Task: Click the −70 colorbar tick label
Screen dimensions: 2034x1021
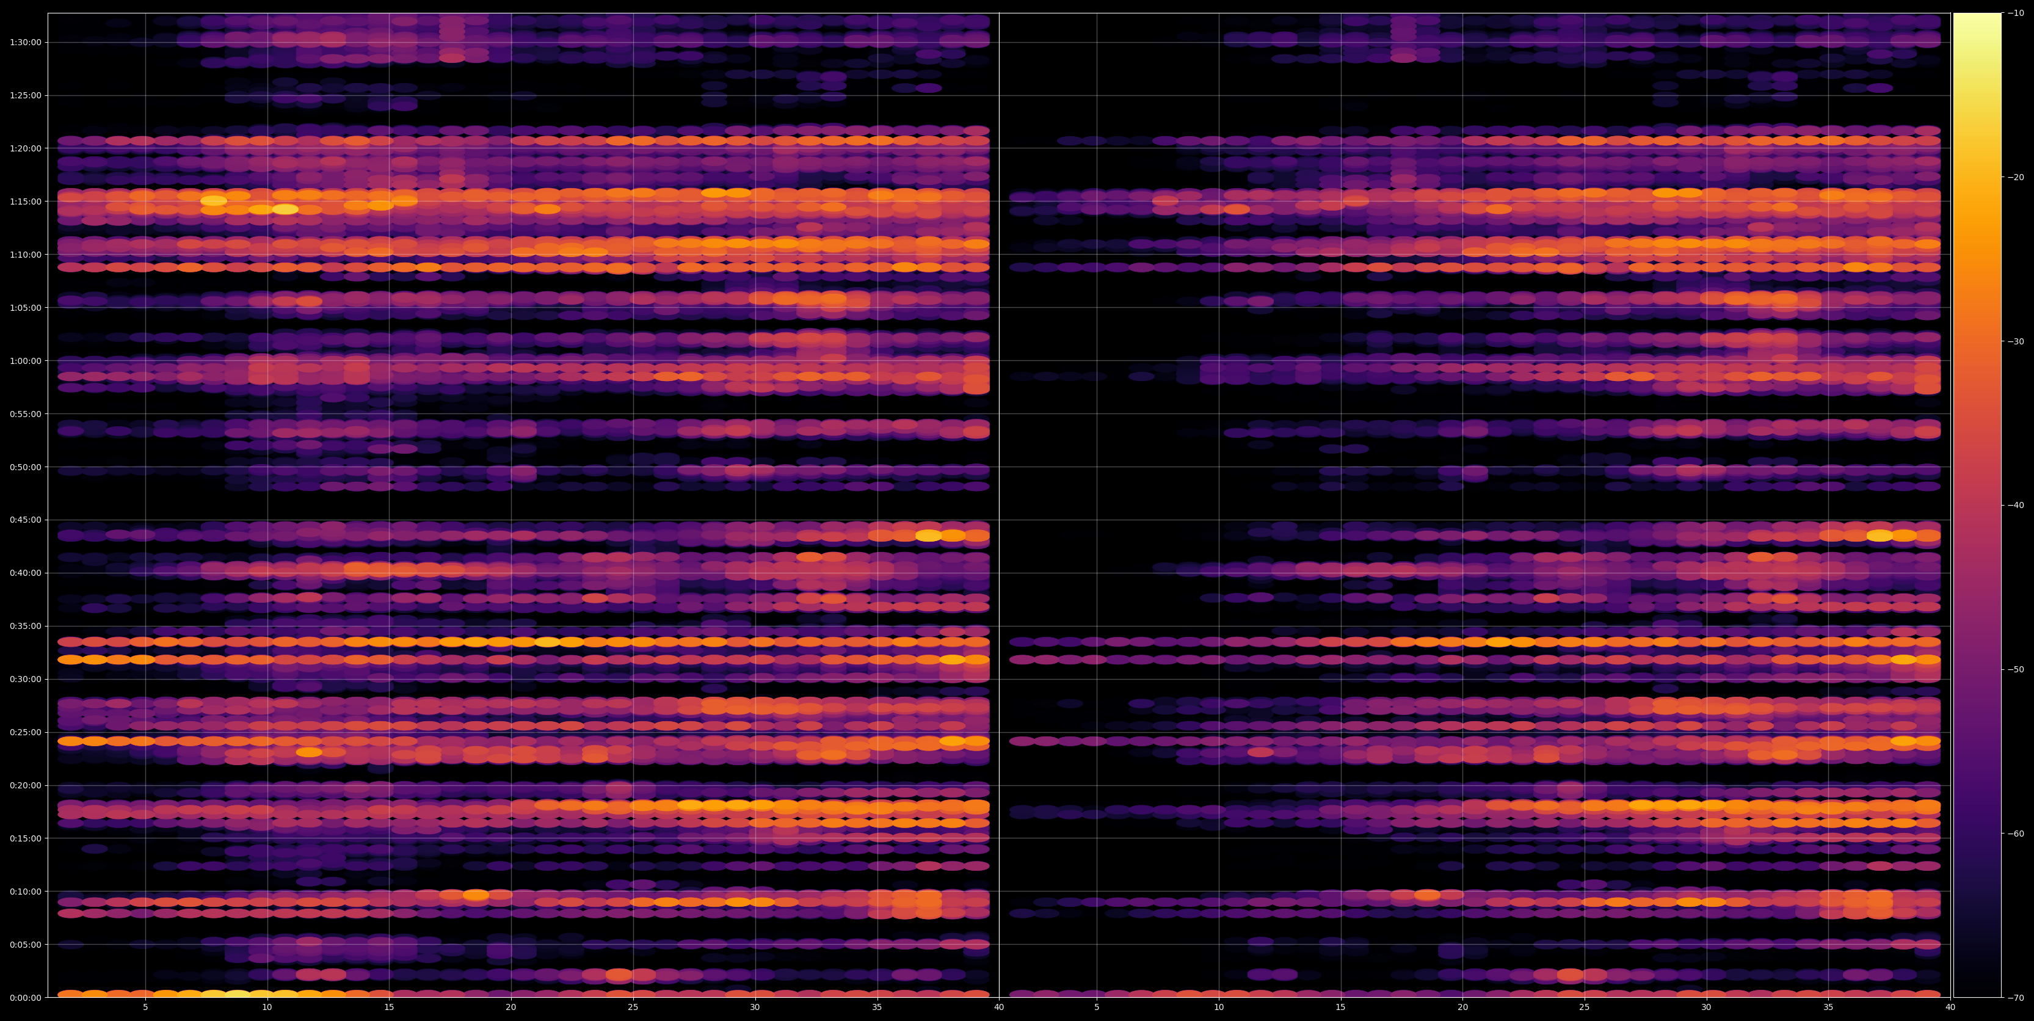Action: pos(2016,998)
